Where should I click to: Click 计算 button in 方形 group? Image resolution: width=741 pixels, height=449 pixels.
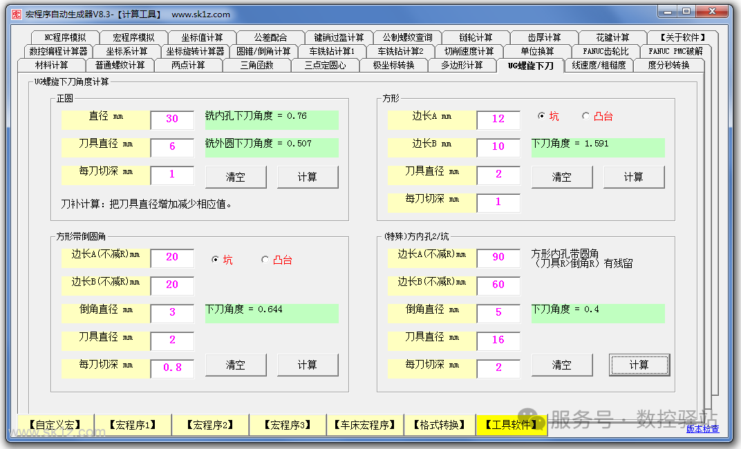[634, 177]
